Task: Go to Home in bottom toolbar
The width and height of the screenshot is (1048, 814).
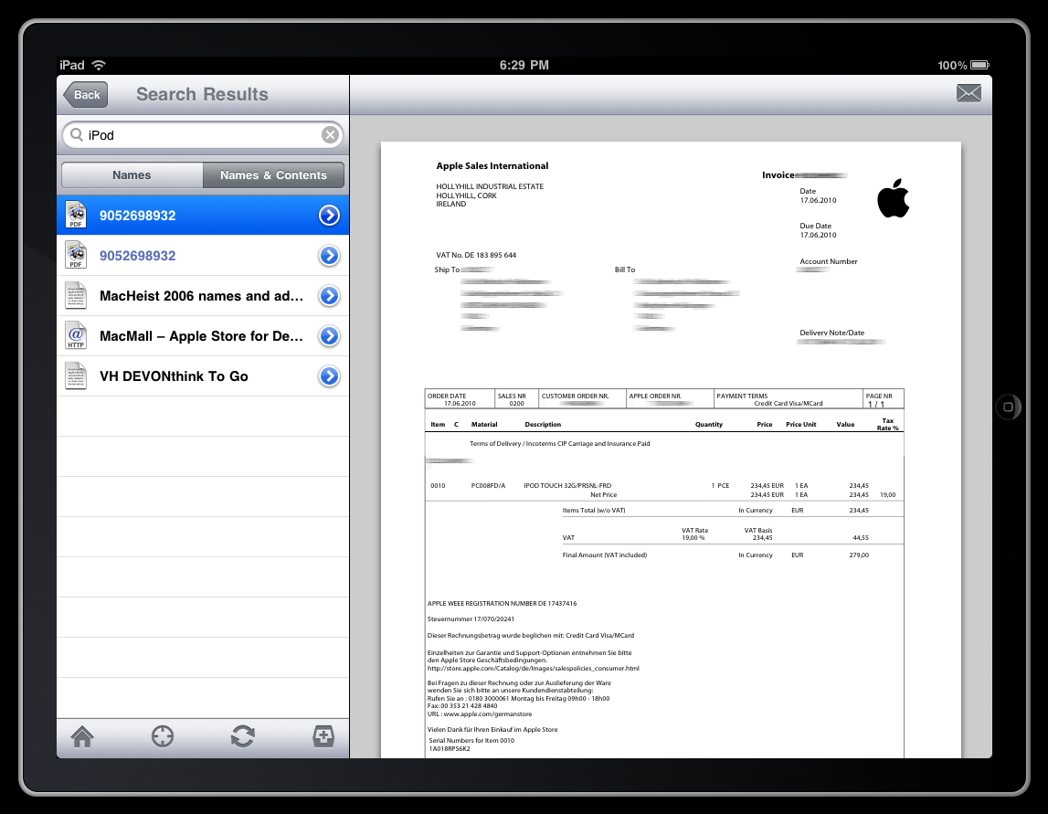Action: point(82,736)
